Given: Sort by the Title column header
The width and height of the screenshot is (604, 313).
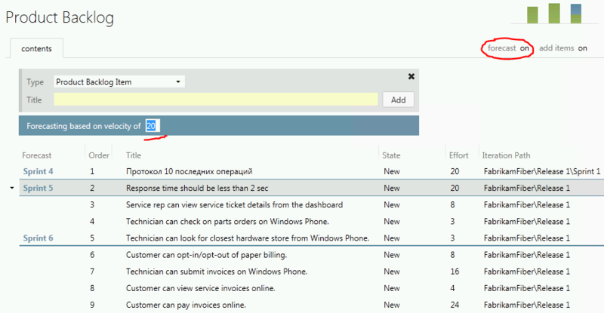Looking at the screenshot, I should coord(134,155).
